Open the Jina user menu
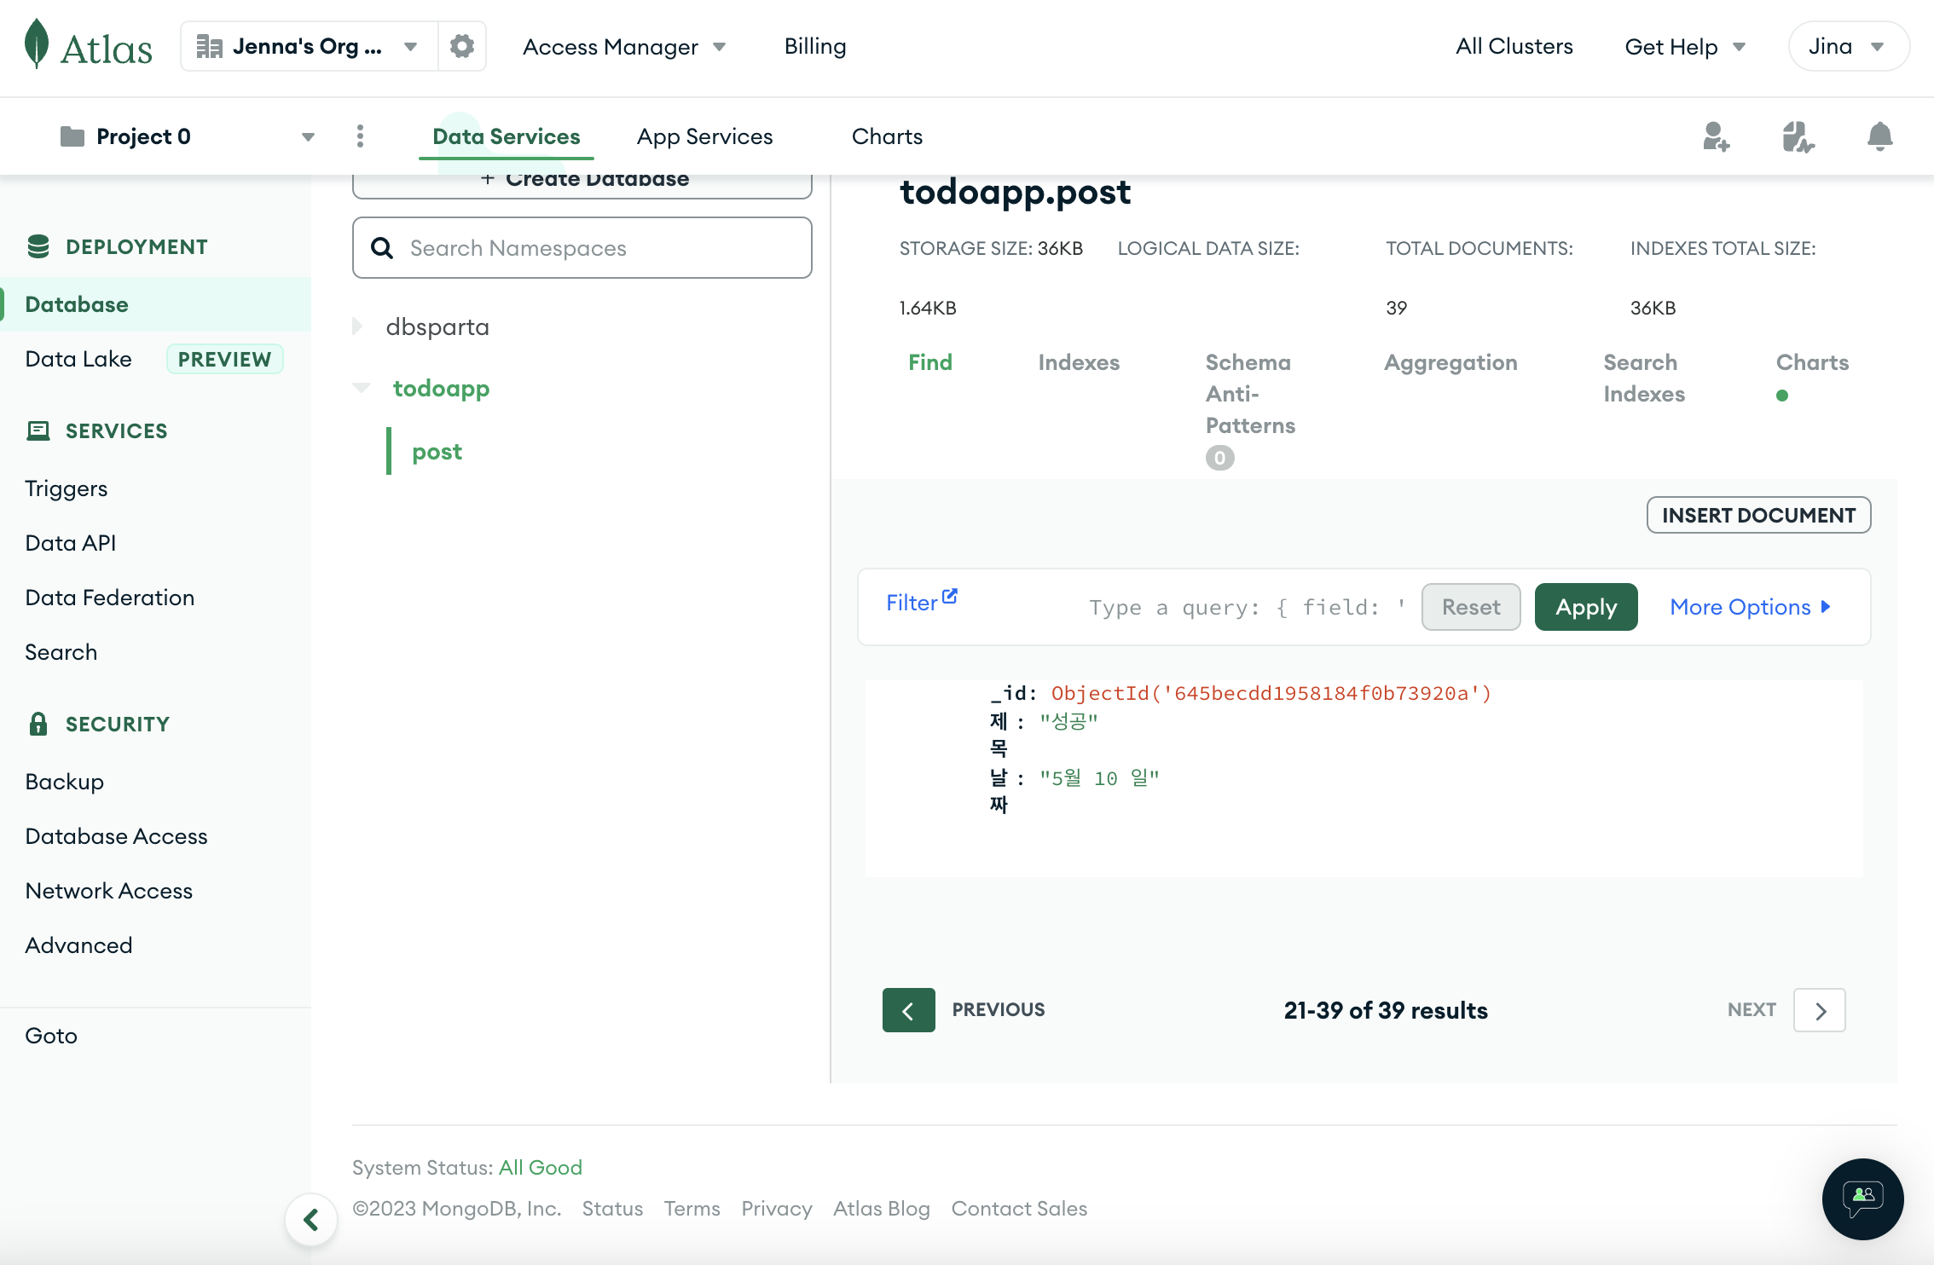The height and width of the screenshot is (1265, 1934). coord(1848,46)
